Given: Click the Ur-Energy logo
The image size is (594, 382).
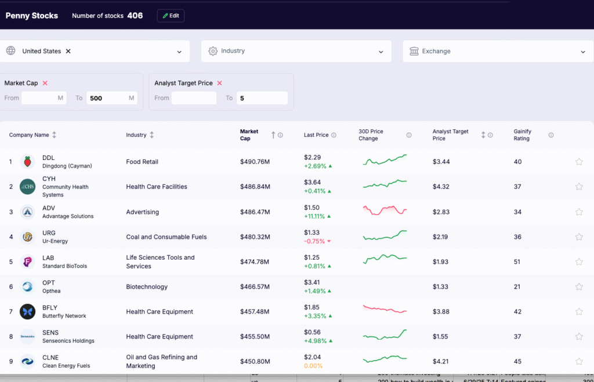Looking at the screenshot, I should pyautogui.click(x=27, y=237).
